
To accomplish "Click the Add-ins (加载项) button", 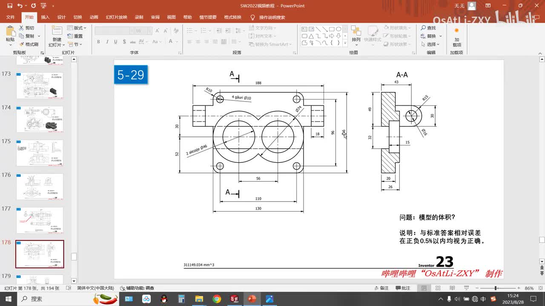I will [456, 37].
